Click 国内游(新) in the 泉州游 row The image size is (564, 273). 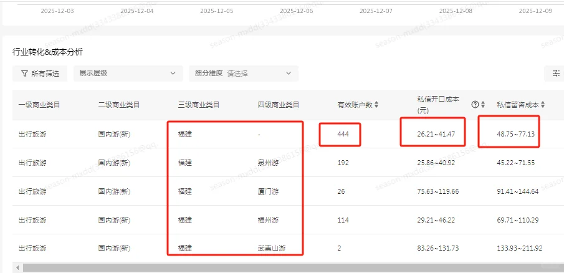click(x=115, y=163)
